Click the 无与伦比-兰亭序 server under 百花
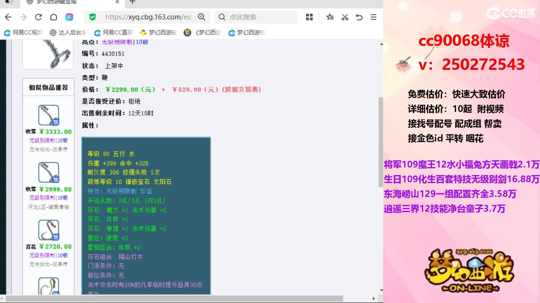The width and height of the screenshot is (540, 303). (49, 264)
